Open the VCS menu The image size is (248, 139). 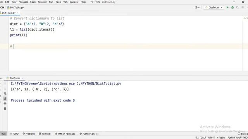65,2
